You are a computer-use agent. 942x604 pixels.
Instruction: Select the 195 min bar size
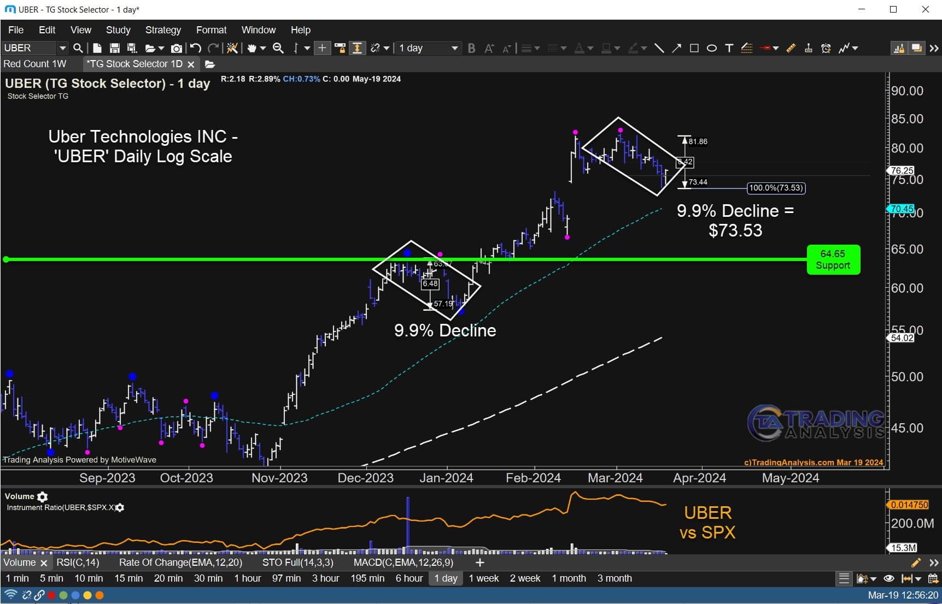coord(367,578)
